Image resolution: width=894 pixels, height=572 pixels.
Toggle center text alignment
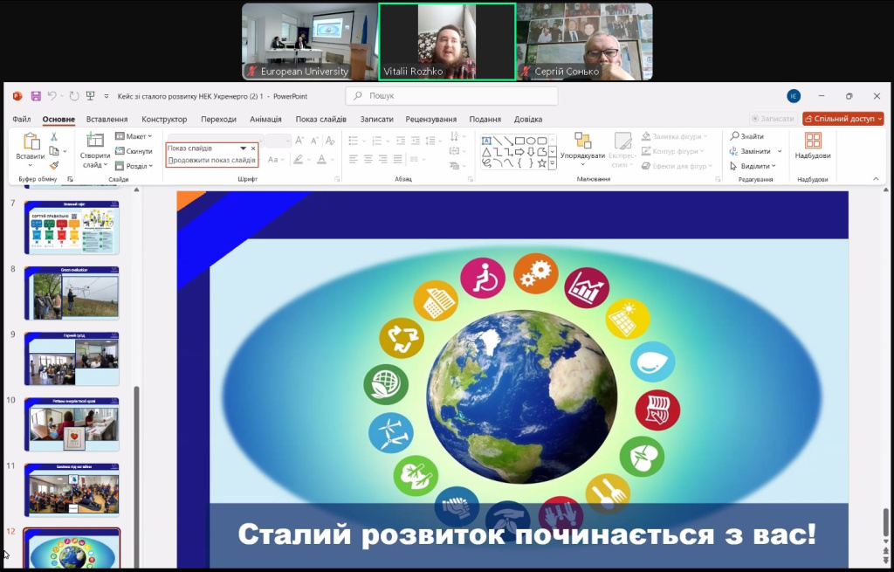coord(368,159)
